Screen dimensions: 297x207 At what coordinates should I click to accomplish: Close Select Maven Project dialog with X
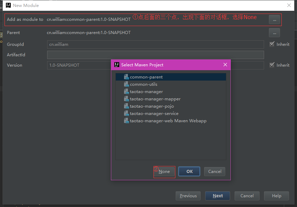225,65
